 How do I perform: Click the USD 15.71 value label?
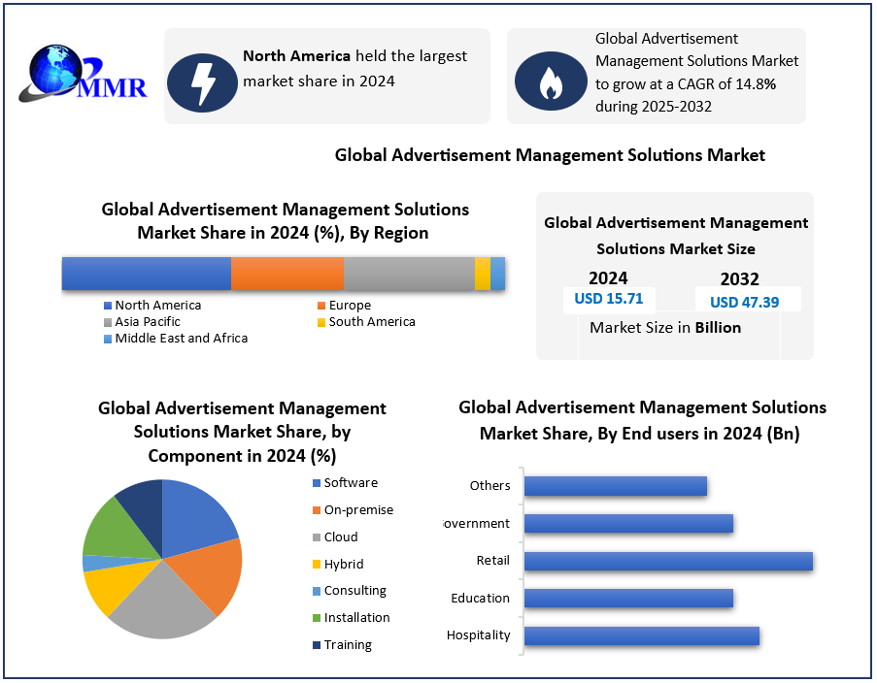pos(608,299)
